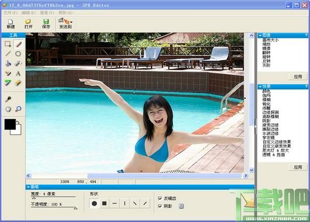Select 缩放 in the 图像 list
This screenshot has height=222, width=310.
(x=266, y=44)
